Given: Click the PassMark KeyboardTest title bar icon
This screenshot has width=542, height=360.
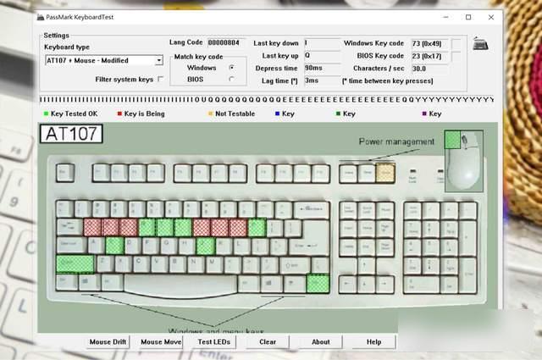Looking at the screenshot, I should [x=41, y=17].
